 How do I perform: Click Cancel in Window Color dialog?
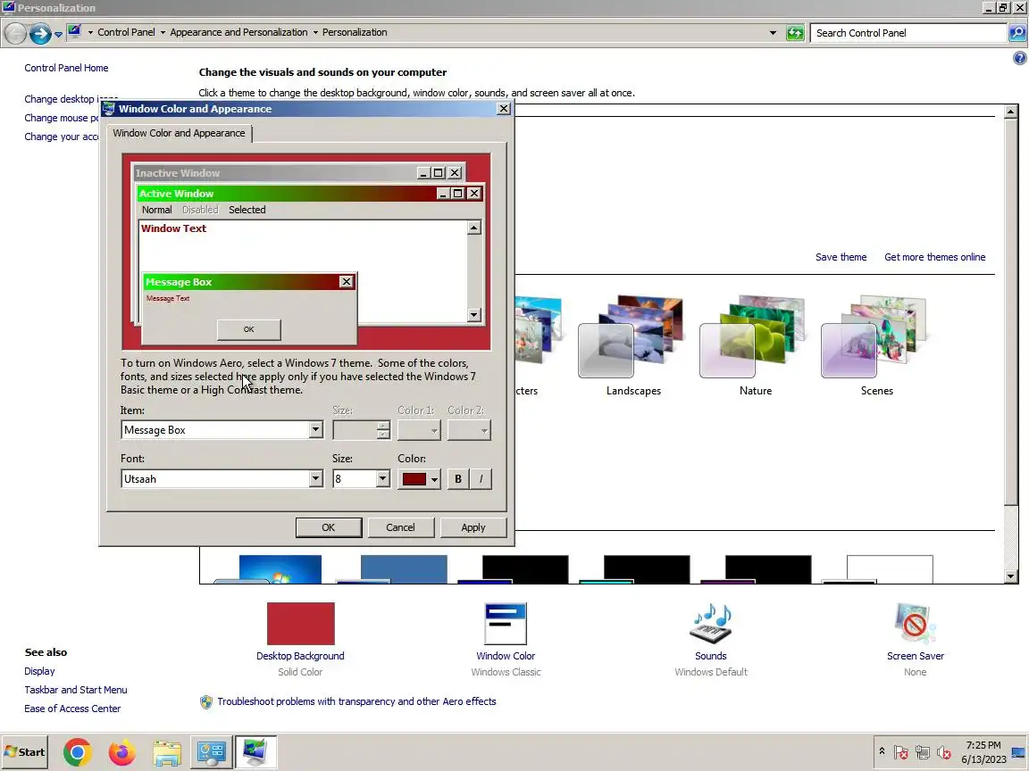coord(400,527)
